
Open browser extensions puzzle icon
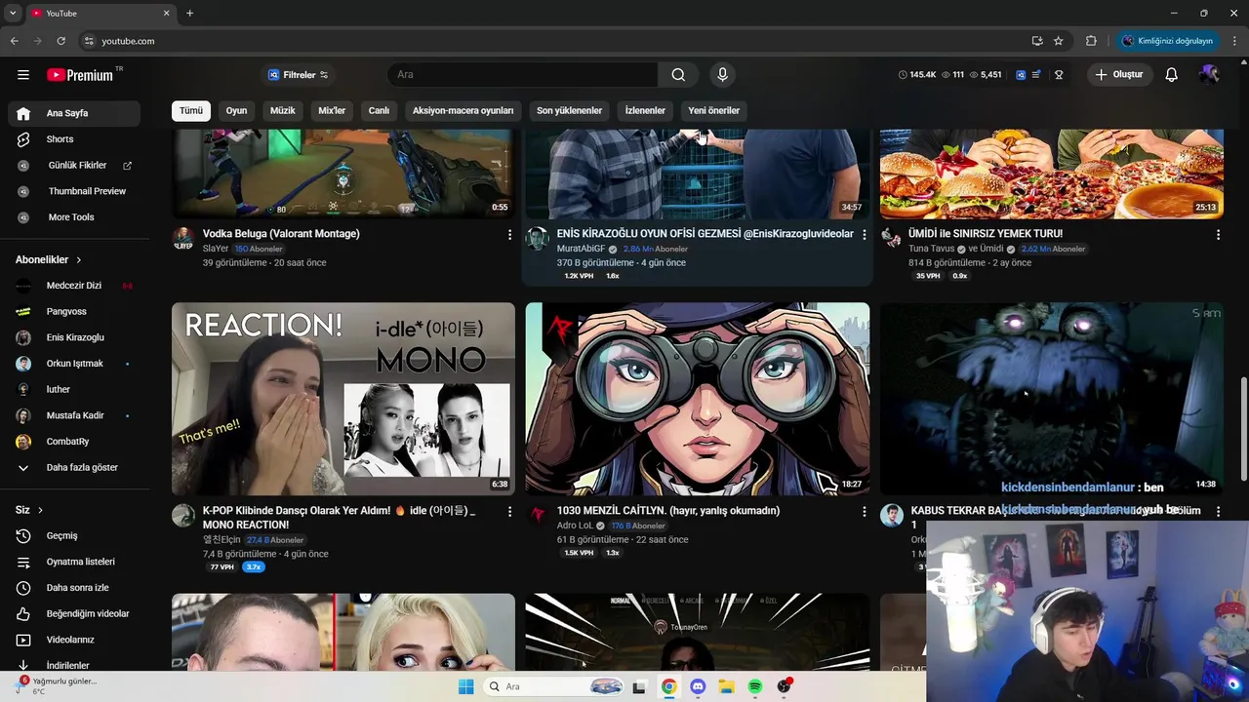[1091, 41]
